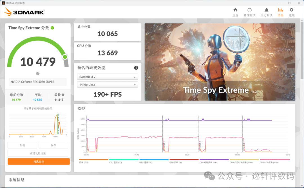Toggle the GPU 负载 (%) red legend swatch
This screenshot has height=188, width=304.
point(184,160)
